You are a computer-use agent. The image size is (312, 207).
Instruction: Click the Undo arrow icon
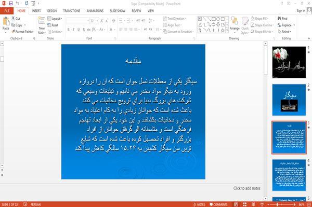coord(18,3)
